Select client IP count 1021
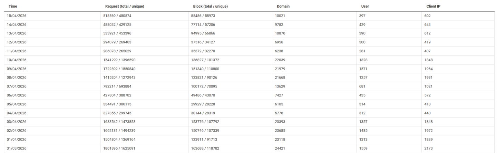The width and height of the screenshot is (497, 153). coord(429,86)
